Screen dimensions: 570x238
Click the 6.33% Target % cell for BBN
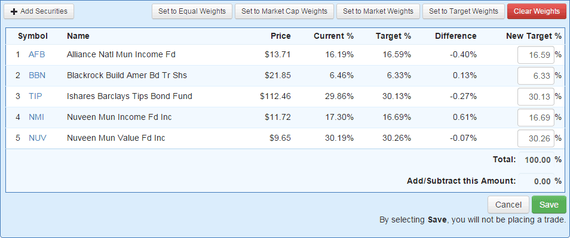click(x=399, y=76)
